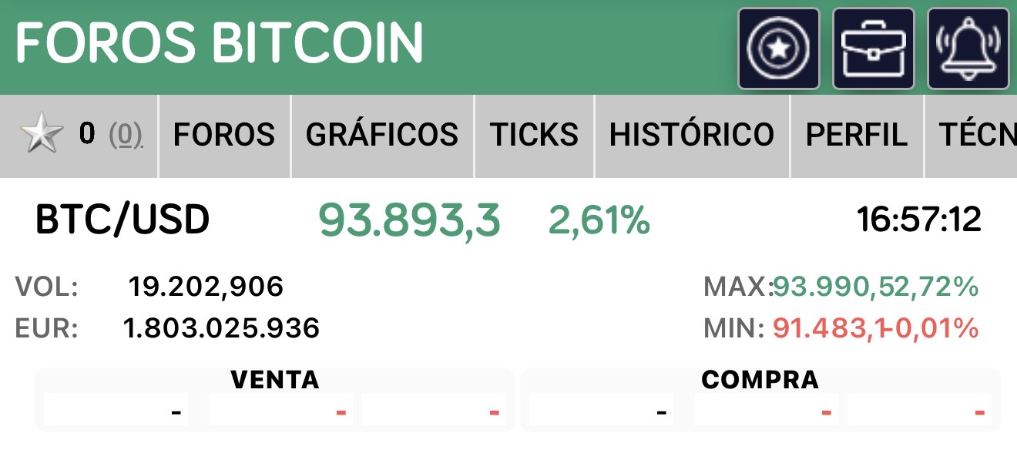Select the TICKS tab
This screenshot has height=470, width=1017.
pyautogui.click(x=535, y=136)
